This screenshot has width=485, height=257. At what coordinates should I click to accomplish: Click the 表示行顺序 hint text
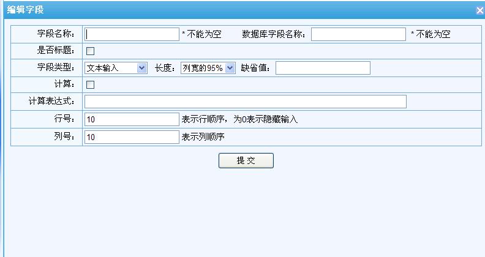(x=239, y=119)
